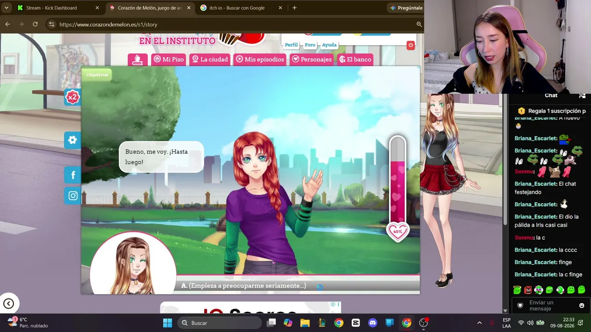591x332 pixels.
Task: Open the browser tab search dropdown
Action: tap(6, 8)
